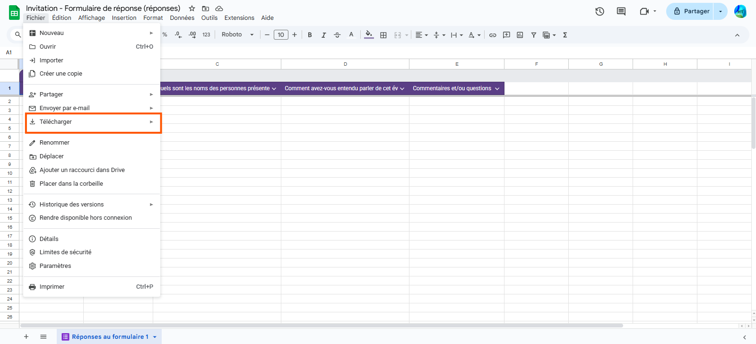Image resolution: width=756 pixels, height=344 pixels.
Task: Open the Insertion menu
Action: tap(124, 18)
